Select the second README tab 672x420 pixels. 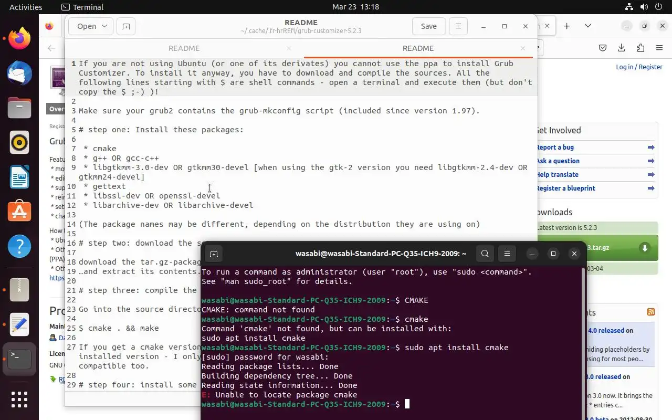(x=418, y=48)
